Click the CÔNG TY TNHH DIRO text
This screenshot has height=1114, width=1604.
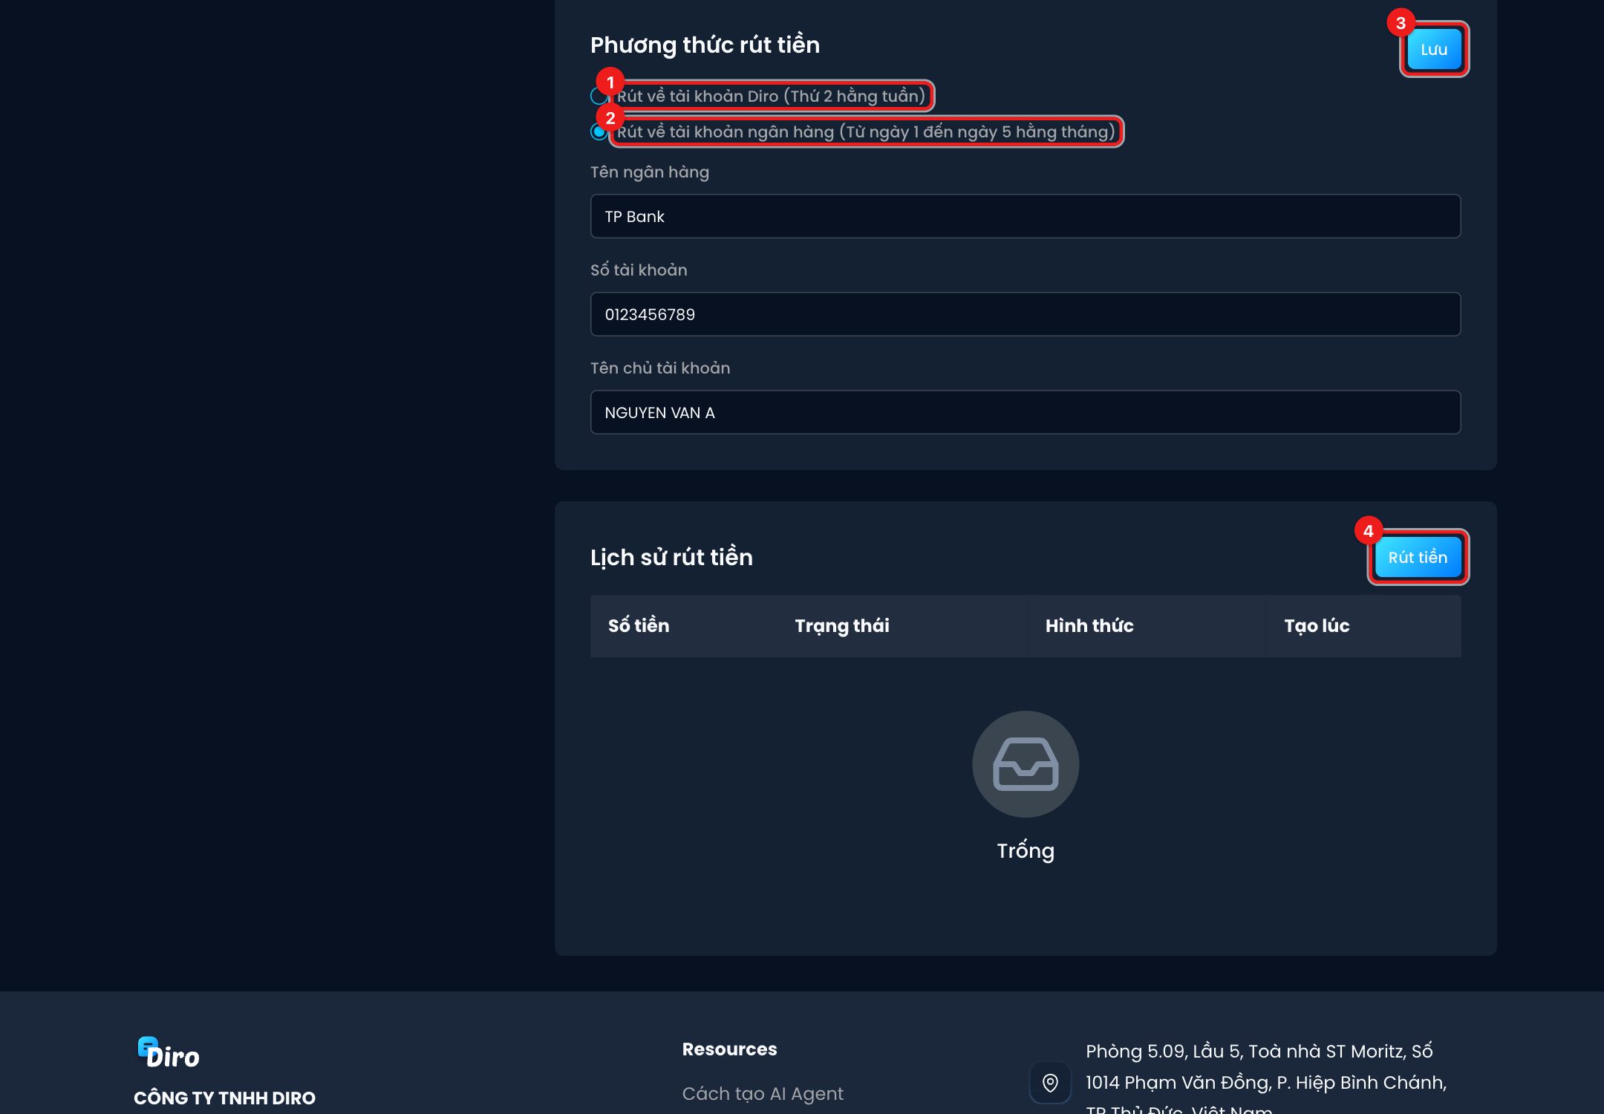(224, 1098)
